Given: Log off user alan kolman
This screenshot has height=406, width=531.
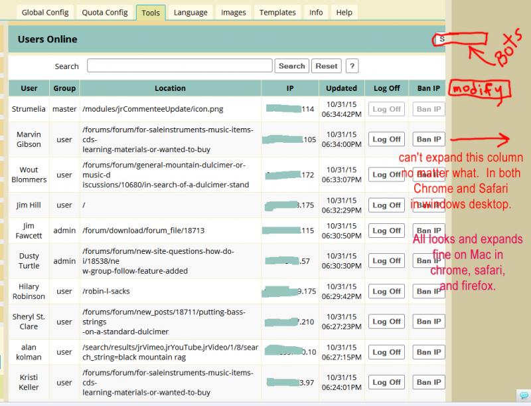Looking at the screenshot, I should [x=386, y=352].
